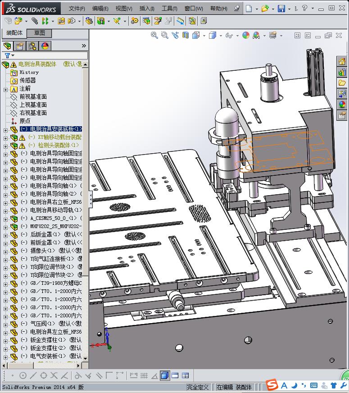Screen dimensions: 349x393
Task: Expand the 检测头装配体<1> node
Action: [5, 146]
